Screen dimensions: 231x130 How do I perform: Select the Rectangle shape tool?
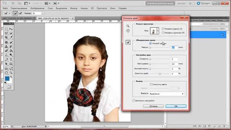[x=11, y=64]
